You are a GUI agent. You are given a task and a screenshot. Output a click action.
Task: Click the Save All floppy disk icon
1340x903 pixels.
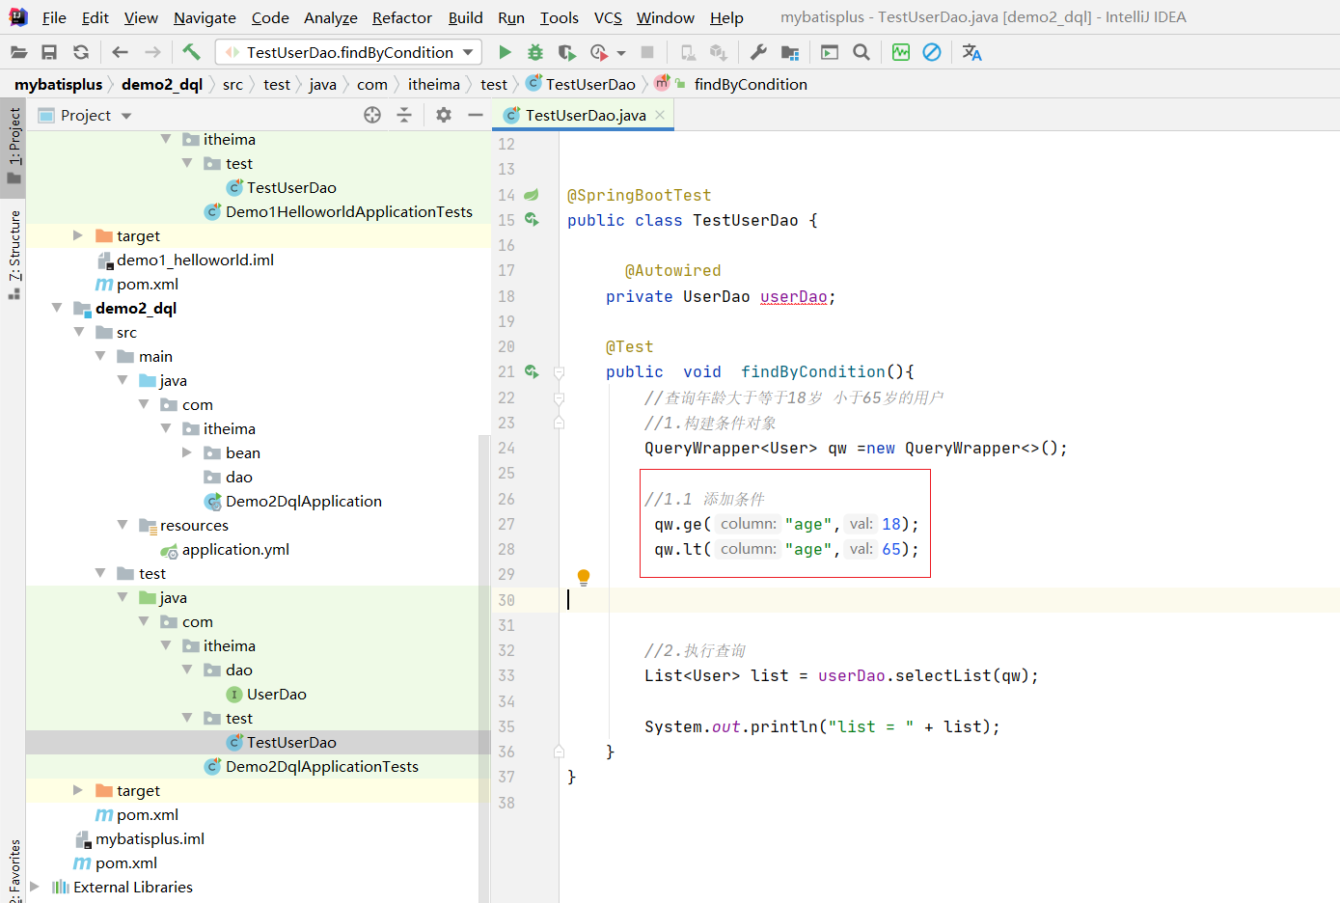point(49,52)
